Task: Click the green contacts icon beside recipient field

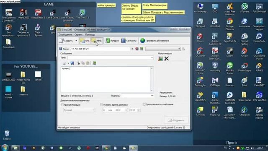Action: [142, 49]
